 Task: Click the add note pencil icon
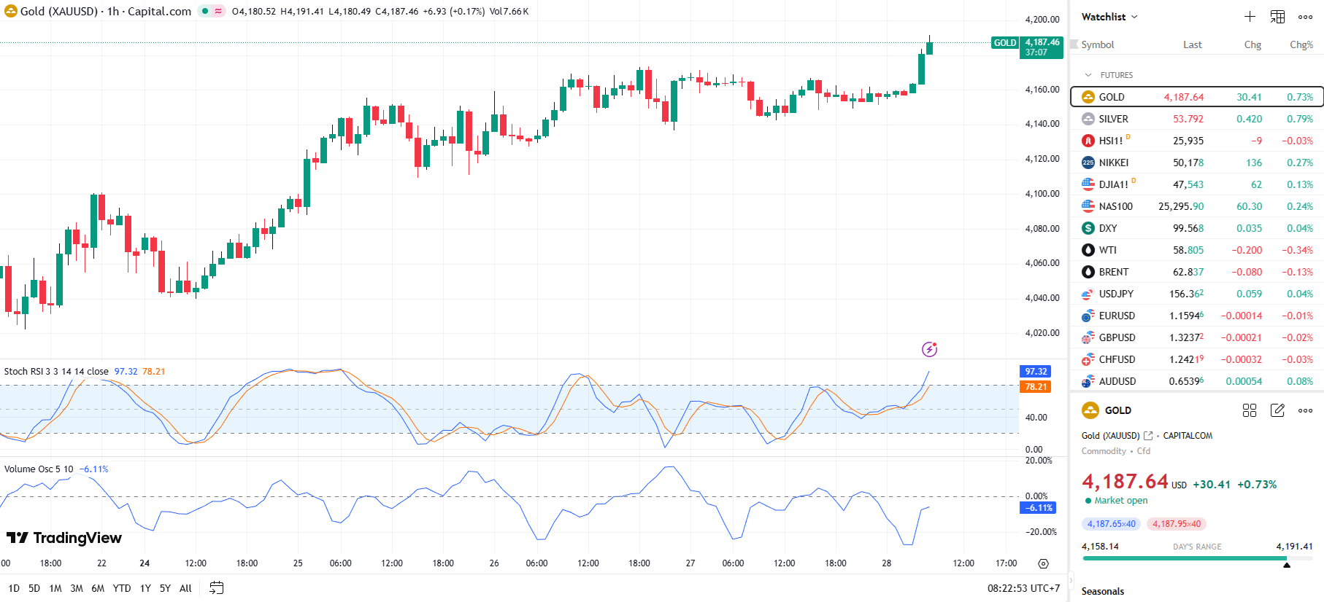pyautogui.click(x=1277, y=410)
